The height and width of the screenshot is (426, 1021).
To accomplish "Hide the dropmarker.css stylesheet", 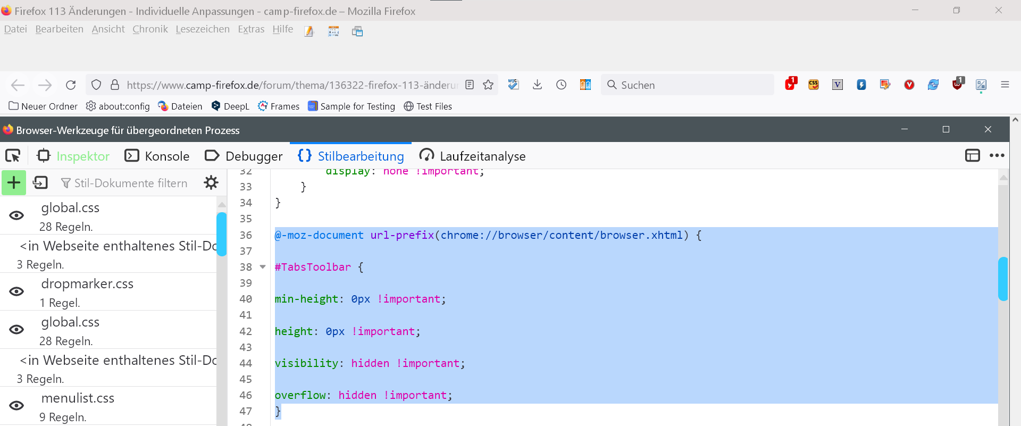I will [x=16, y=291].
